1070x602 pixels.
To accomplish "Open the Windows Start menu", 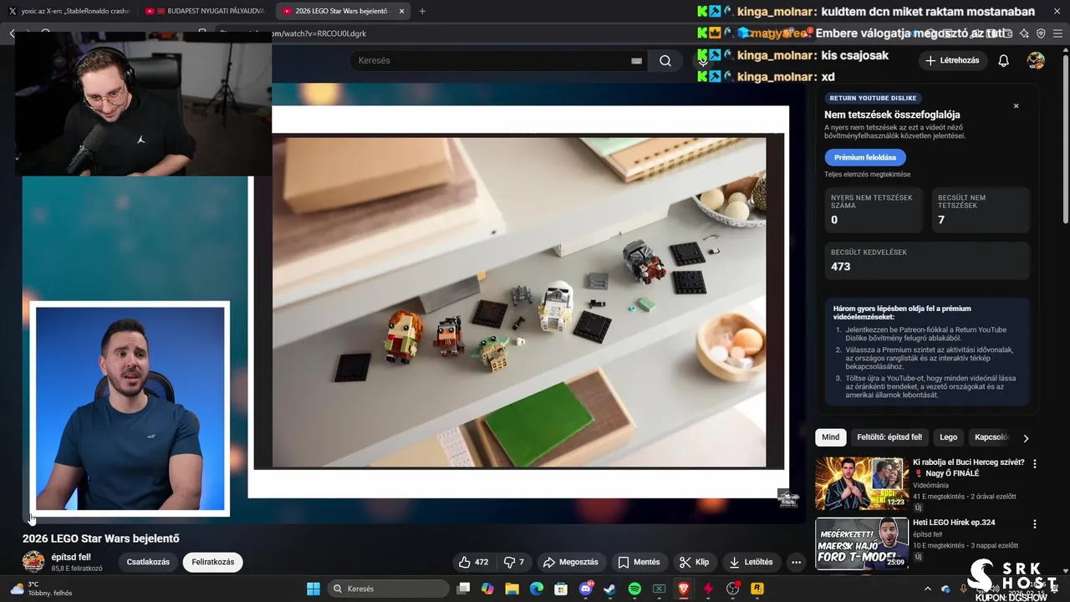I will [313, 589].
